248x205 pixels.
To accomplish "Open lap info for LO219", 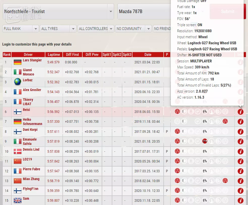I will pyautogui.click(x=240, y=161).
